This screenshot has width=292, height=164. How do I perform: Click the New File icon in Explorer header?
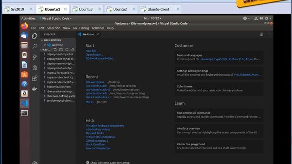(x=55, y=50)
